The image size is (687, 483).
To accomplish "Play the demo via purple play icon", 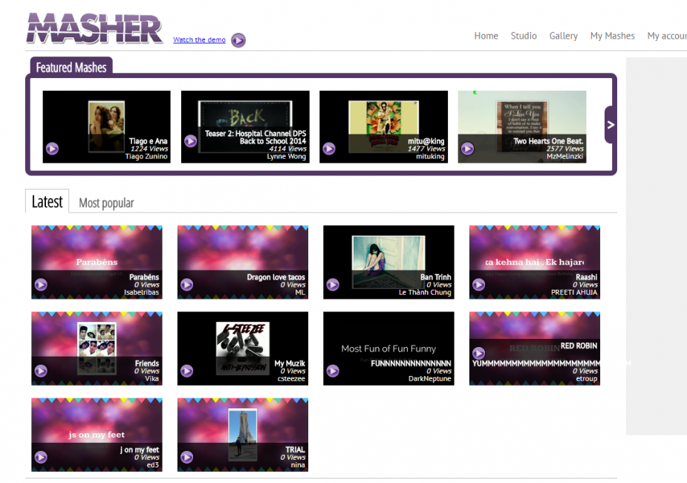I will pyautogui.click(x=238, y=40).
